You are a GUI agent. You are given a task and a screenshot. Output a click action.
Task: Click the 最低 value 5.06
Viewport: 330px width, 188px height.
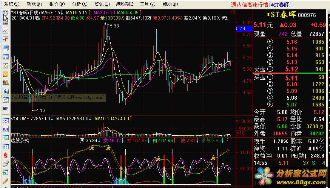(x=282, y=126)
